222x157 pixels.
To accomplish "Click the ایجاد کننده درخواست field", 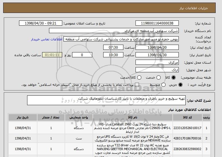I will click(121, 39).
